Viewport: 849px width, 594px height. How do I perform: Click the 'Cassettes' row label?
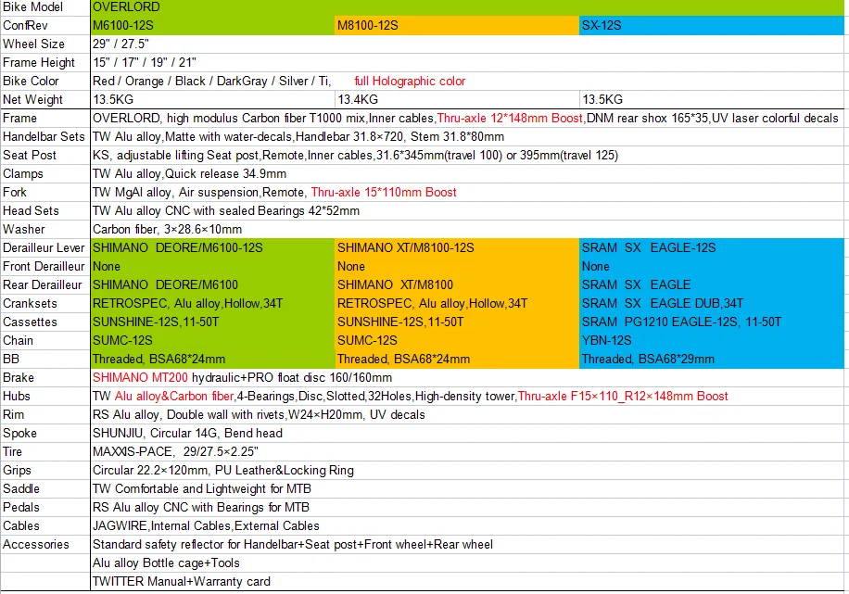(x=44, y=322)
